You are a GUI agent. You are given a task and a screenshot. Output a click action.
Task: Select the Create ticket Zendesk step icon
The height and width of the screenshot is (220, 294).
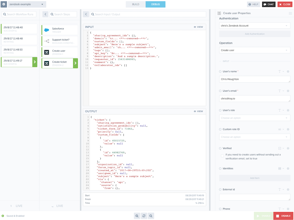coord(47,63)
